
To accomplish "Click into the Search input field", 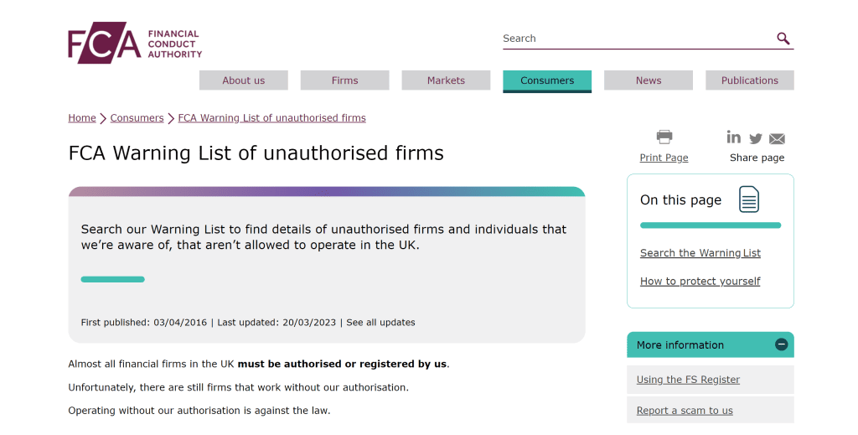I will click(x=637, y=39).
